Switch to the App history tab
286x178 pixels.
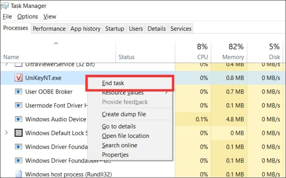(x=85, y=28)
